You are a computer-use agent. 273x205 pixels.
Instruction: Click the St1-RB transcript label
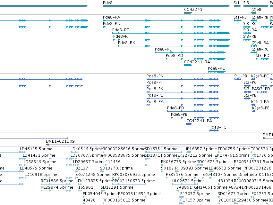(x=240, y=17)
